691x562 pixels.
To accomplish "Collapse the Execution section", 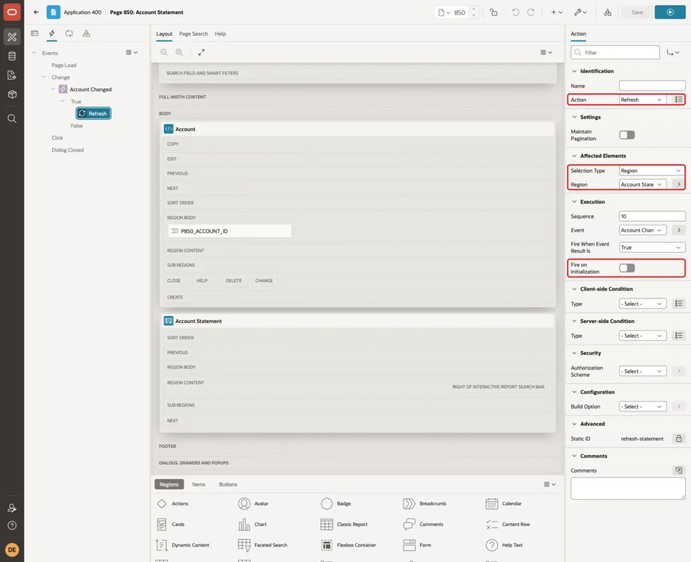I will (x=574, y=201).
